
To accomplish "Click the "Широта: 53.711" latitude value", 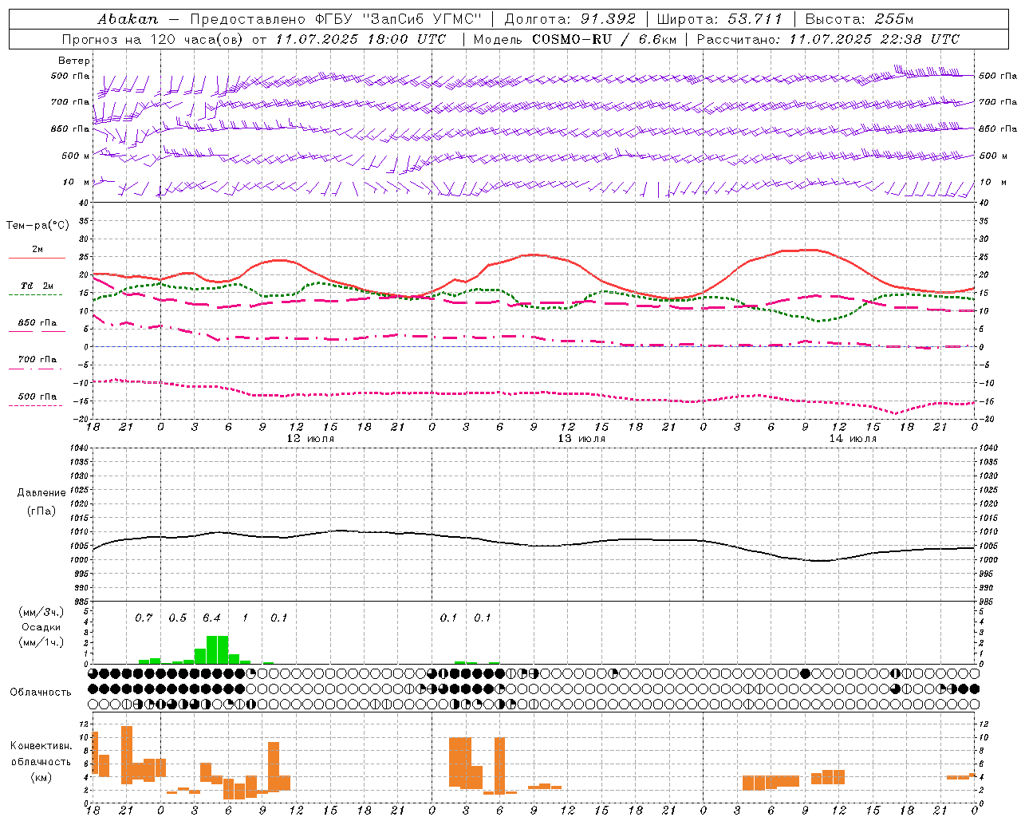I will tap(719, 19).
